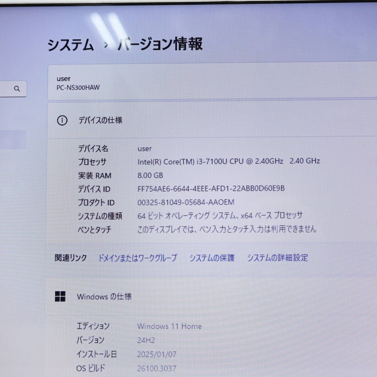Screen dimensions: 377x377
Task: Open システムの詳細設定 link
Action: [x=277, y=258]
